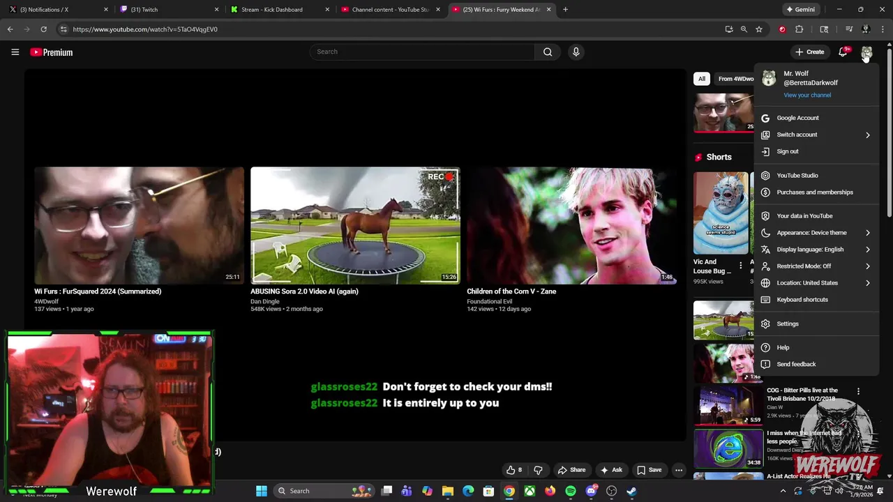The height and width of the screenshot is (502, 893).
Task: Switch to Stream - Kick Dashboard tab
Action: pyautogui.click(x=279, y=10)
